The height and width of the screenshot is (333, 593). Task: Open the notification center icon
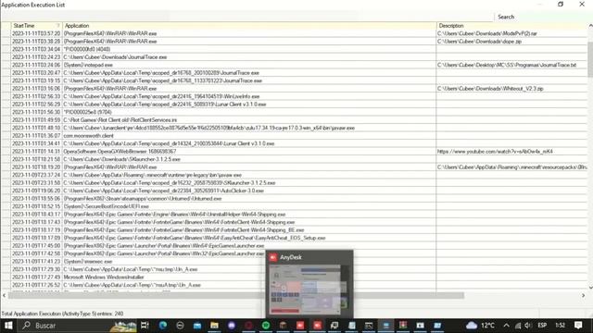(578, 325)
